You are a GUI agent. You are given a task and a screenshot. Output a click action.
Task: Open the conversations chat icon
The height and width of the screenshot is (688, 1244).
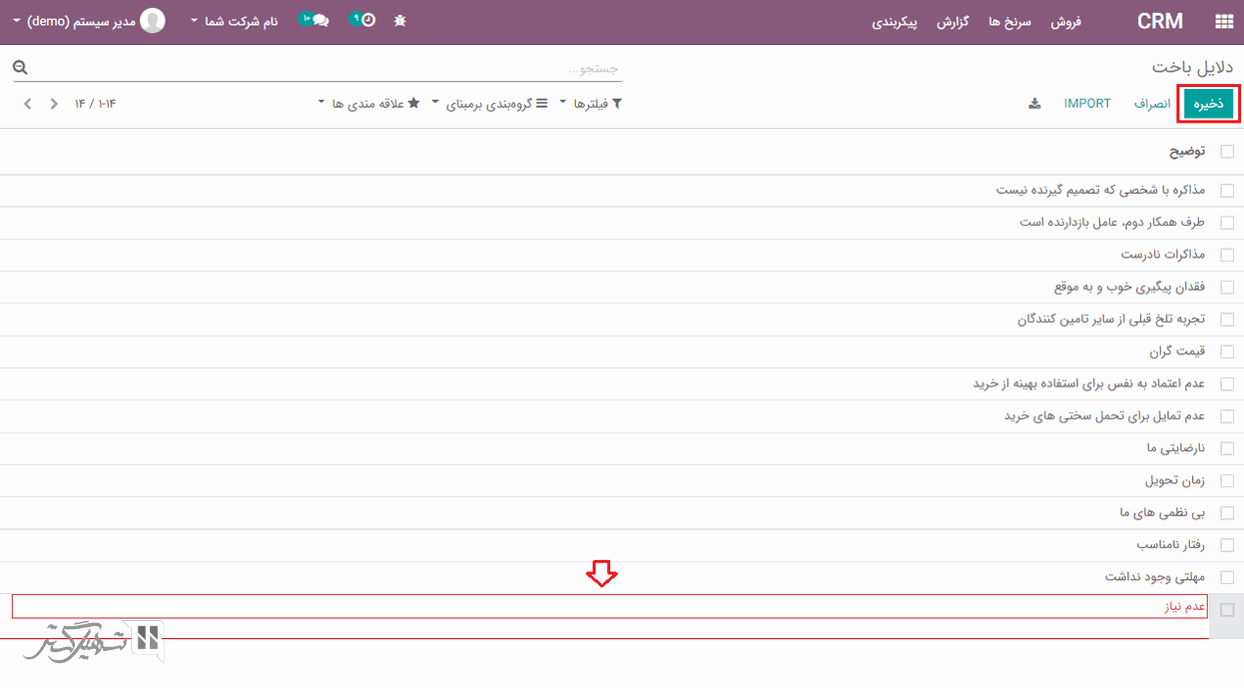click(x=314, y=20)
